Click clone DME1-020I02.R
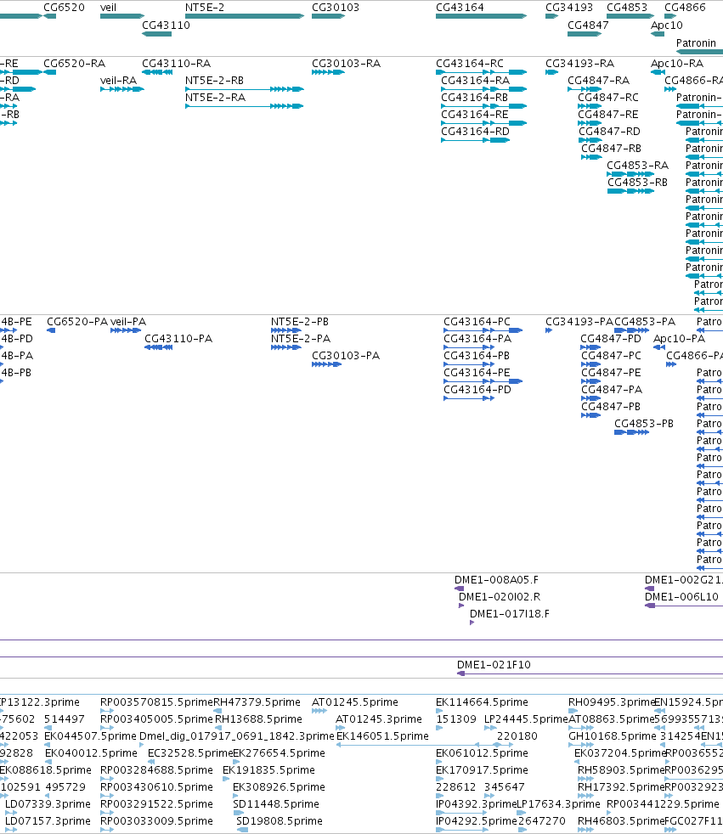The width and height of the screenshot is (723, 834). point(500,597)
